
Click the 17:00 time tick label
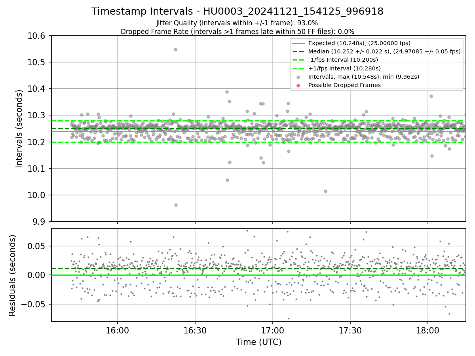pos(272,330)
